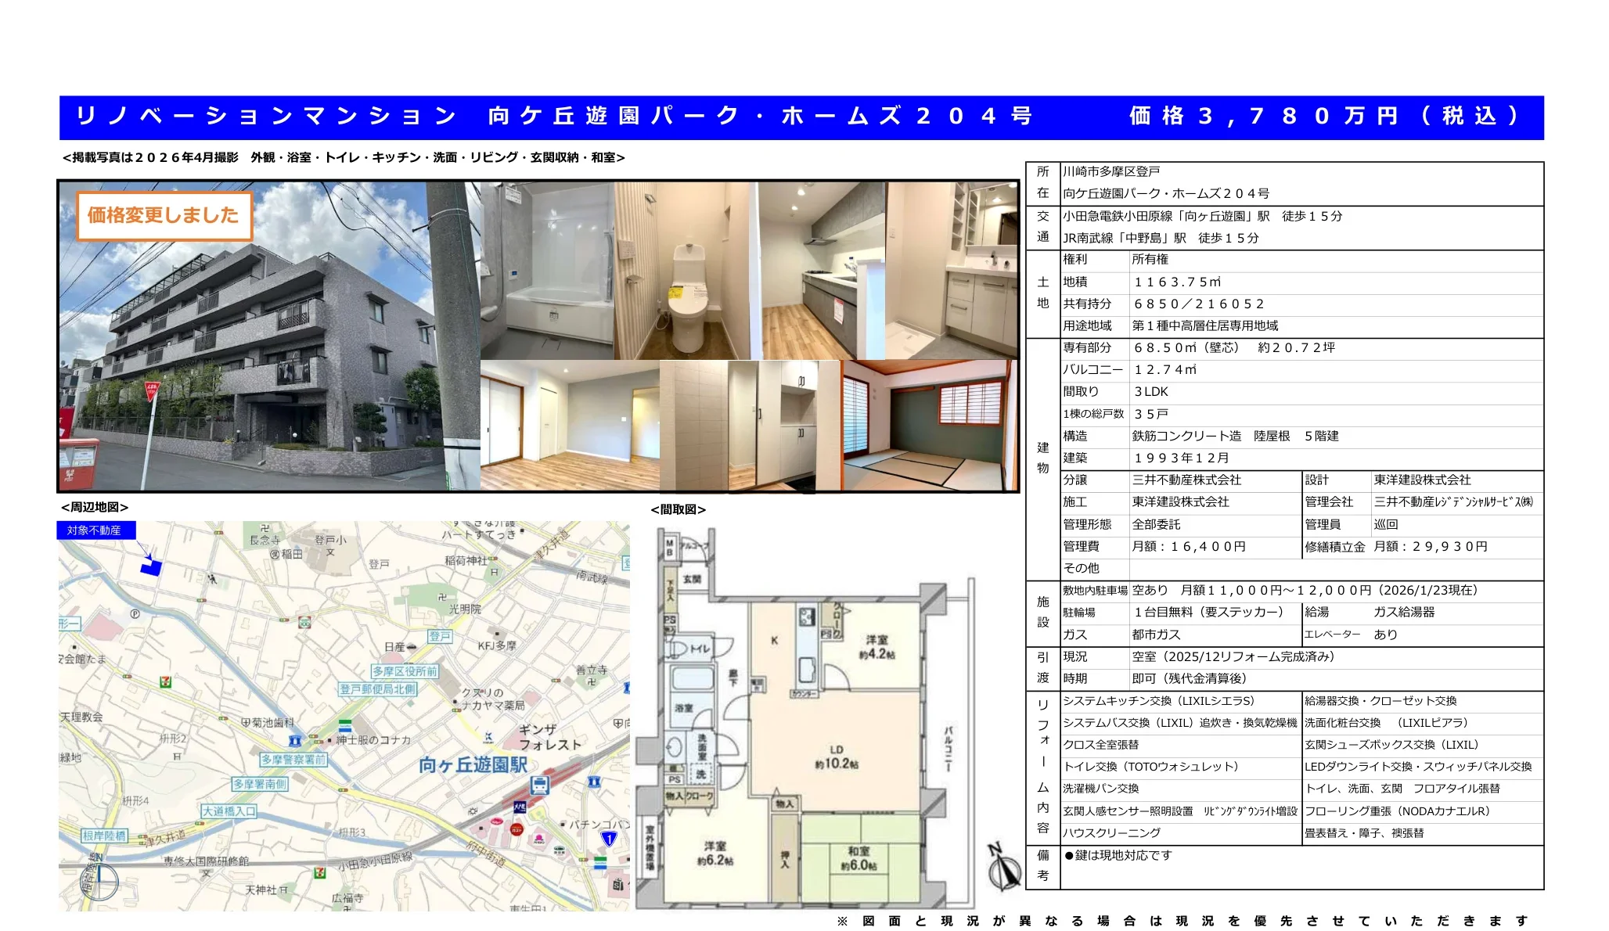Click the 月額:16,400円 management fee

click(1189, 546)
